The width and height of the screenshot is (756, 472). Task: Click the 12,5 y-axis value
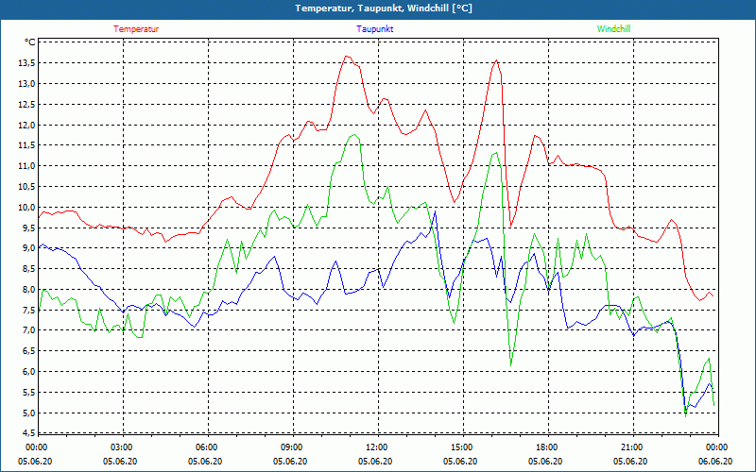pyautogui.click(x=26, y=105)
